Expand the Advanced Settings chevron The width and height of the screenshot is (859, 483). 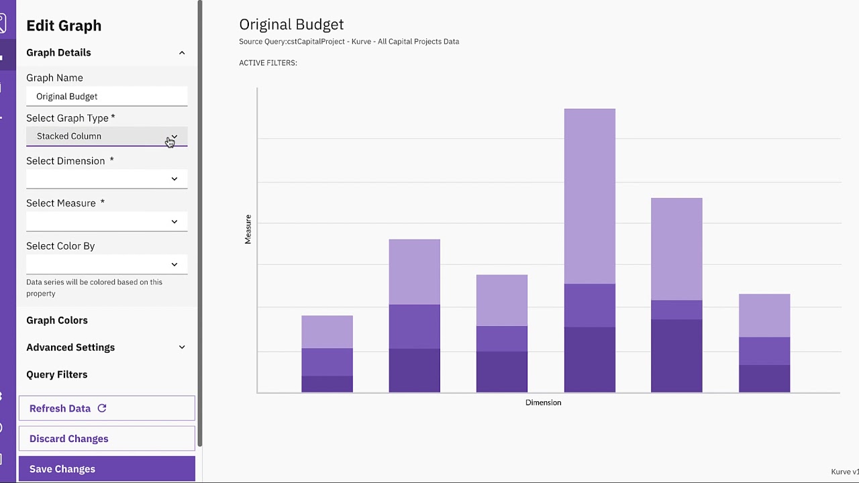(x=182, y=347)
